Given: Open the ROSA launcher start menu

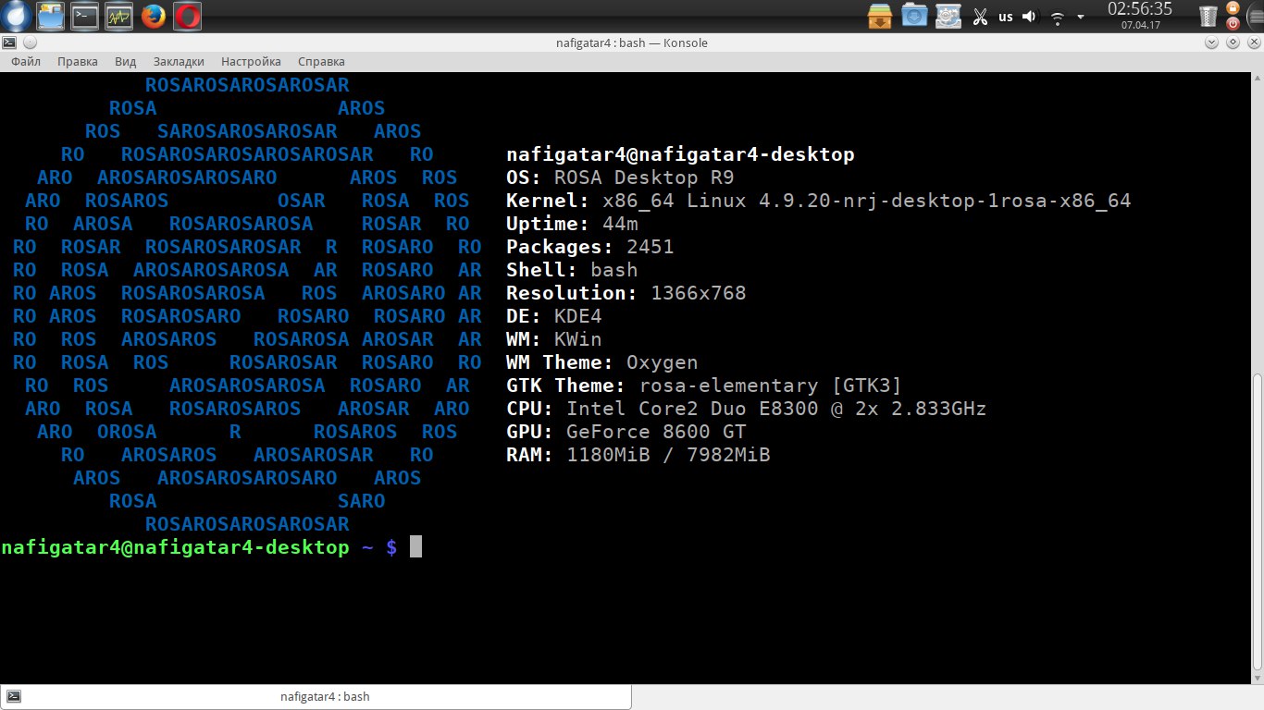Looking at the screenshot, I should click(x=17, y=16).
